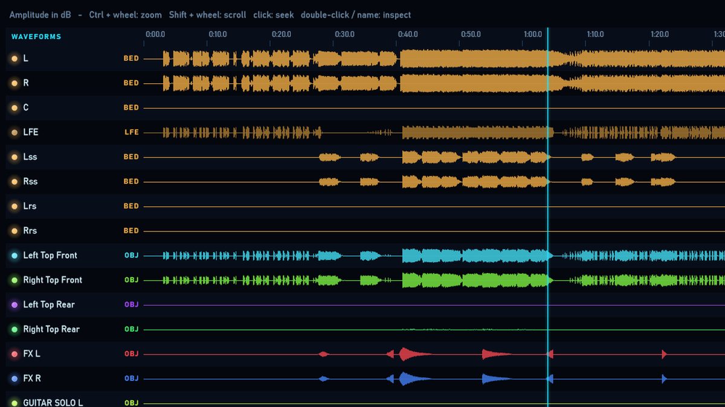Click the Rss track waveform

pyautogui.click(x=434, y=181)
